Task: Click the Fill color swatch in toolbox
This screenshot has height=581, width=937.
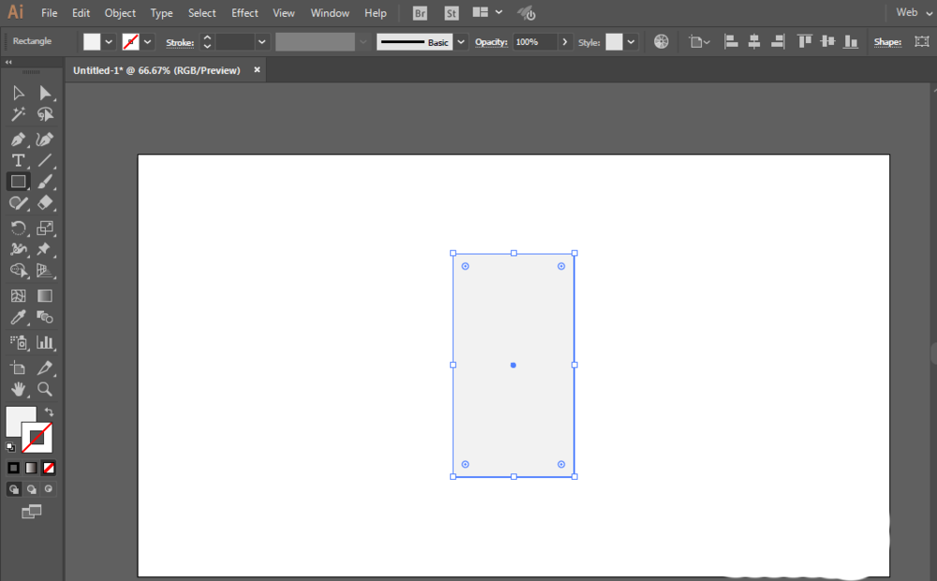Action: click(x=21, y=421)
